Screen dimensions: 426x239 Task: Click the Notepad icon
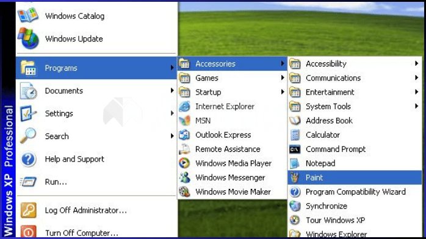(x=295, y=163)
